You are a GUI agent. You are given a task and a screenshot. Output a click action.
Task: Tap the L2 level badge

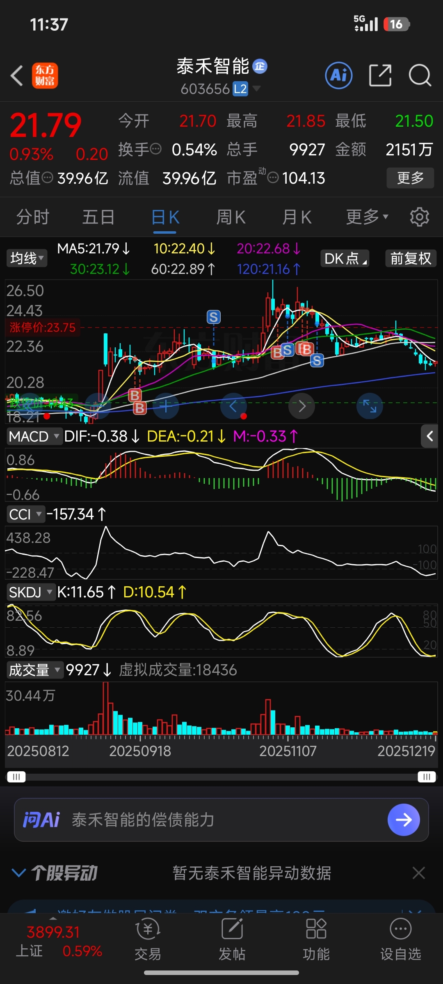pyautogui.click(x=240, y=89)
